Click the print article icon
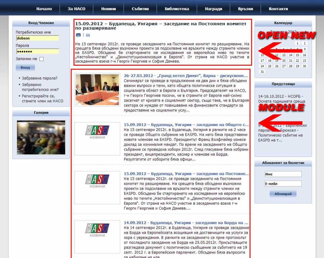Viewport: 324px width, 258px height. click(x=78, y=35)
